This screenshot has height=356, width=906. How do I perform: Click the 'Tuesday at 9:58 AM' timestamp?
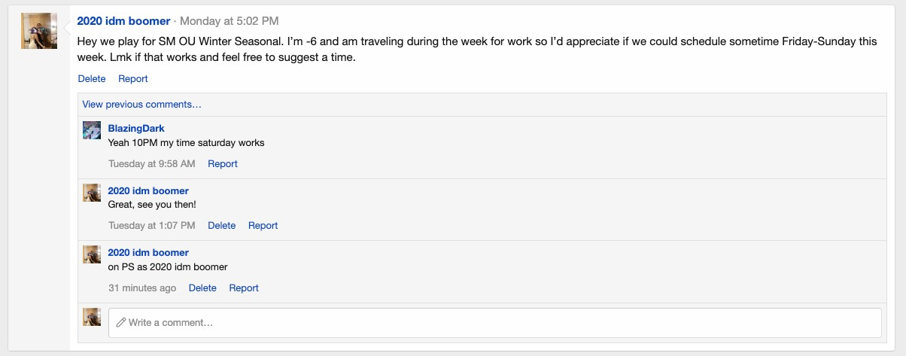click(152, 163)
